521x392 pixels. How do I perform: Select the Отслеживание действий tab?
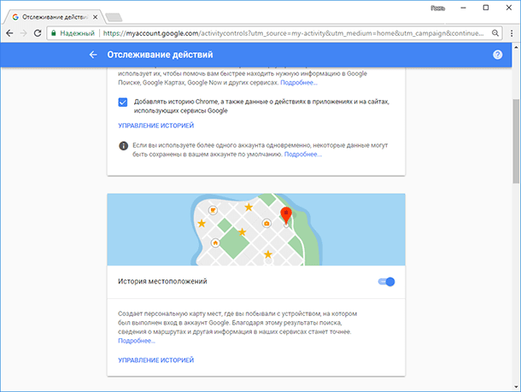55,17
